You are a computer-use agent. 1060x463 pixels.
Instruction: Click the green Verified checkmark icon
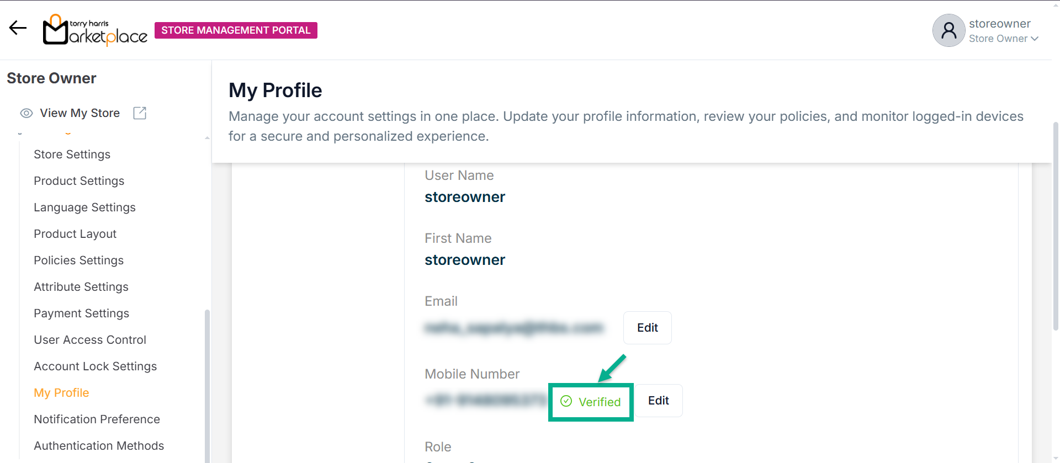pyautogui.click(x=566, y=401)
